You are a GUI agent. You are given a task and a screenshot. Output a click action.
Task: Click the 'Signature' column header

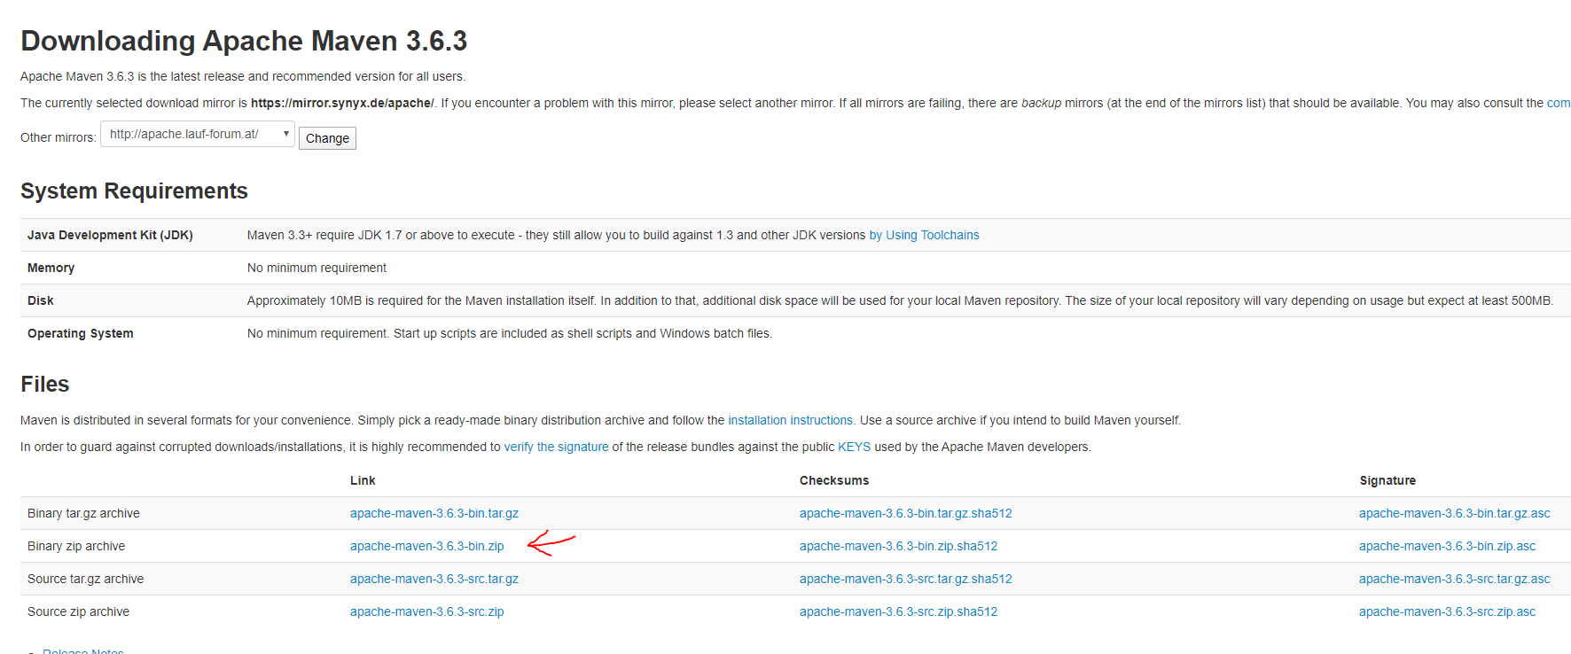[x=1387, y=480]
